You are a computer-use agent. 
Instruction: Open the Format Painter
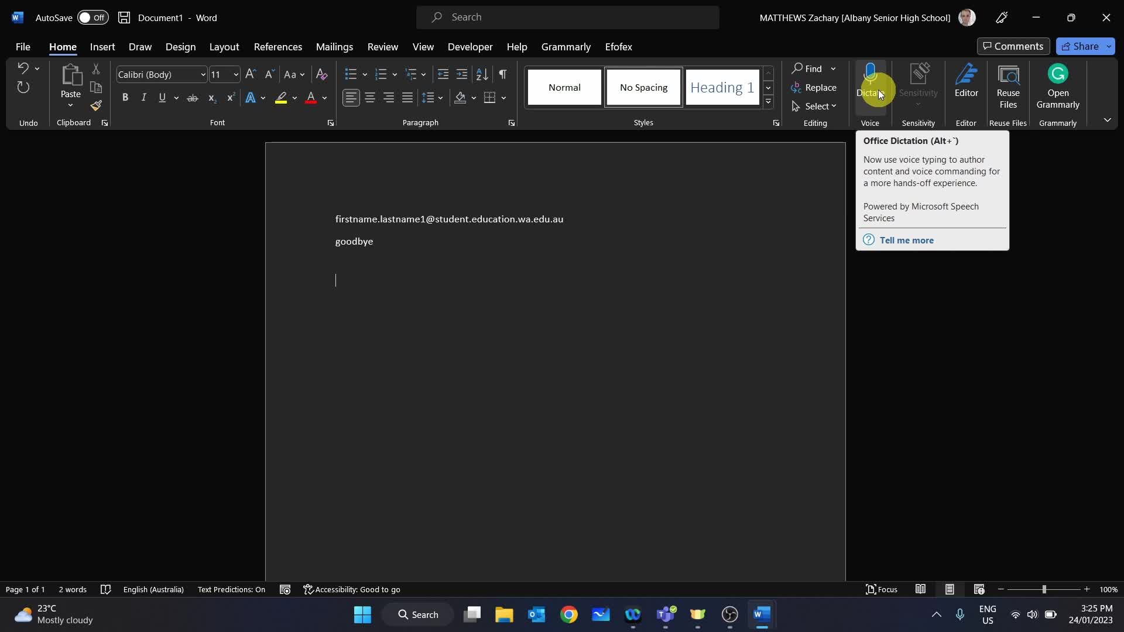[x=96, y=106]
